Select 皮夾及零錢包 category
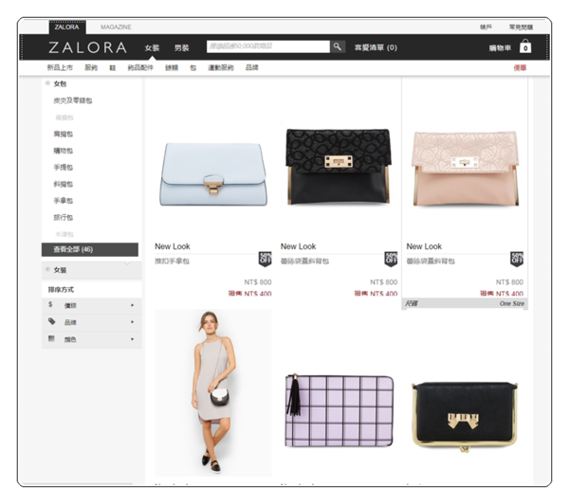This screenshot has height=504, width=569. (73, 100)
